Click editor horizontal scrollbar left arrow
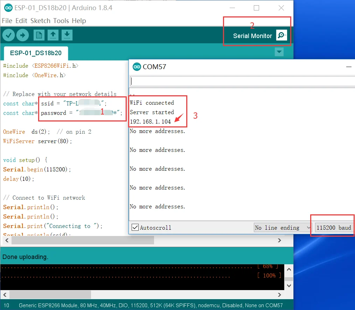This screenshot has height=310, width=355. 7,240
